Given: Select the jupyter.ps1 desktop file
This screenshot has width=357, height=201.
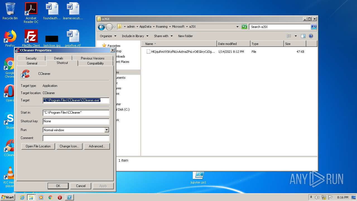Looking at the screenshot, I should [x=198, y=178].
